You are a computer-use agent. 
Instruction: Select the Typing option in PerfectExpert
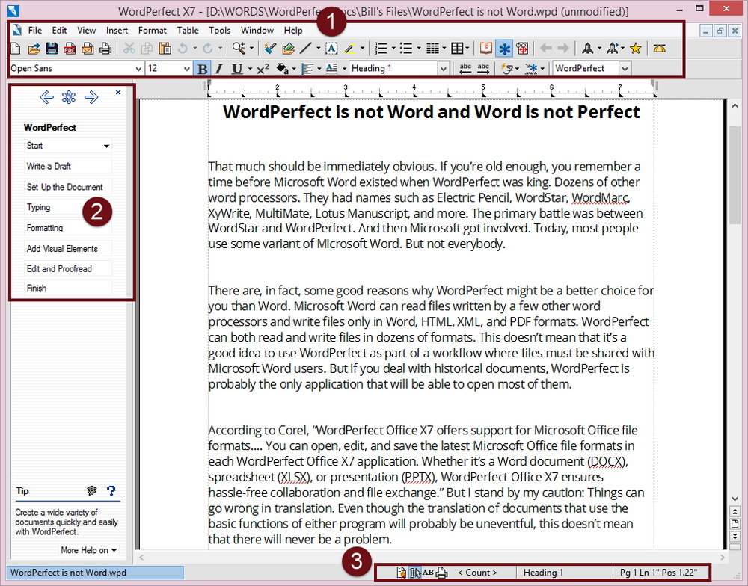tap(68, 207)
